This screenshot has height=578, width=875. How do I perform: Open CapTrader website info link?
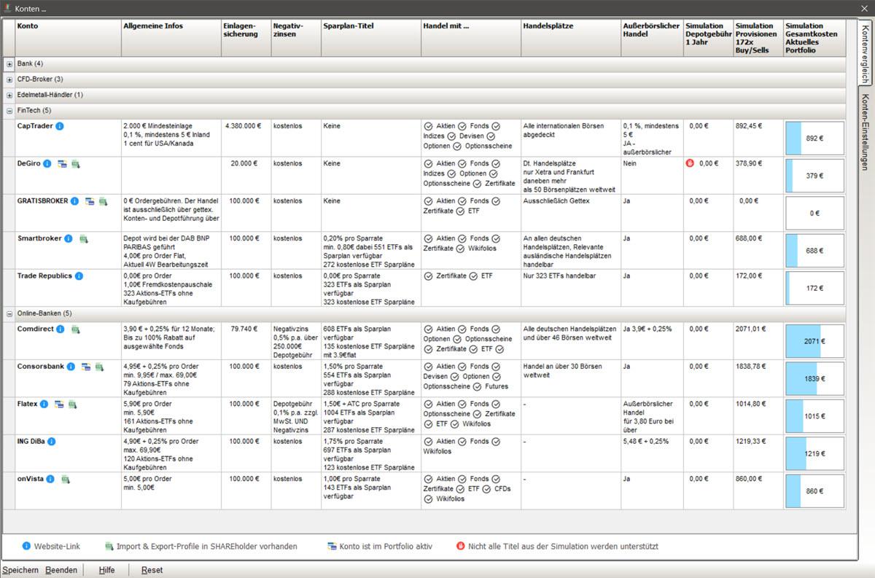coord(60,126)
